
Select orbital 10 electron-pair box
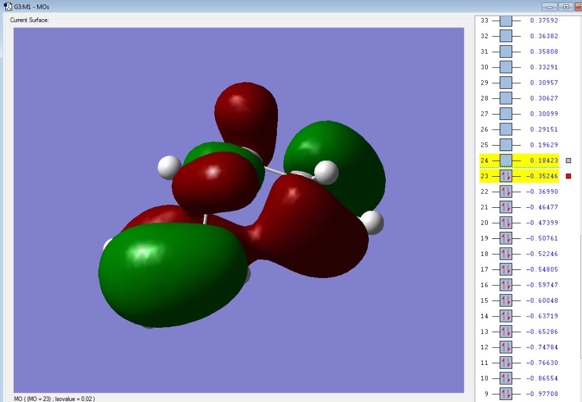point(506,379)
